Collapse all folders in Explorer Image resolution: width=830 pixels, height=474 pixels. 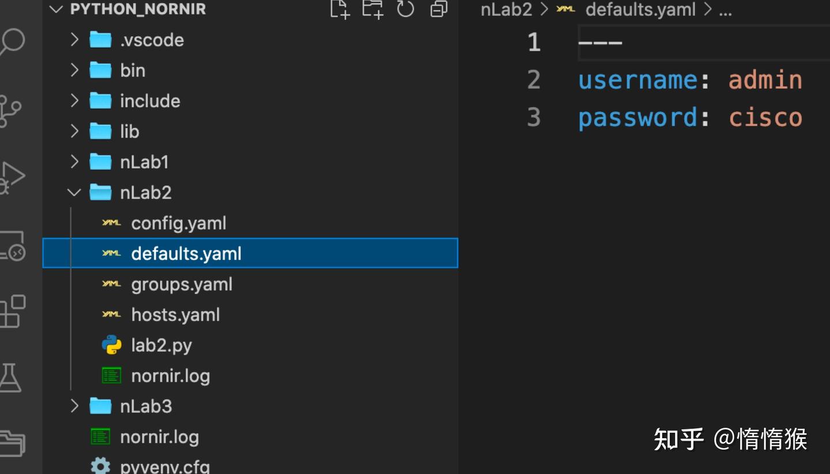(x=438, y=10)
